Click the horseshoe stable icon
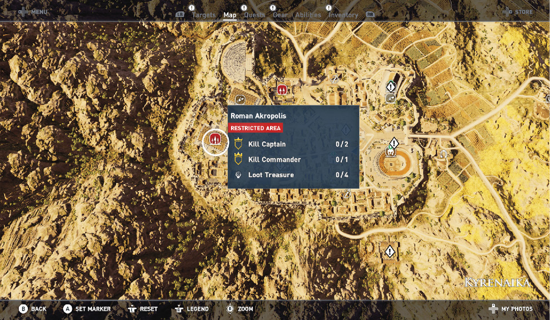Viewport: 550px width, 320px height. [x=443, y=154]
